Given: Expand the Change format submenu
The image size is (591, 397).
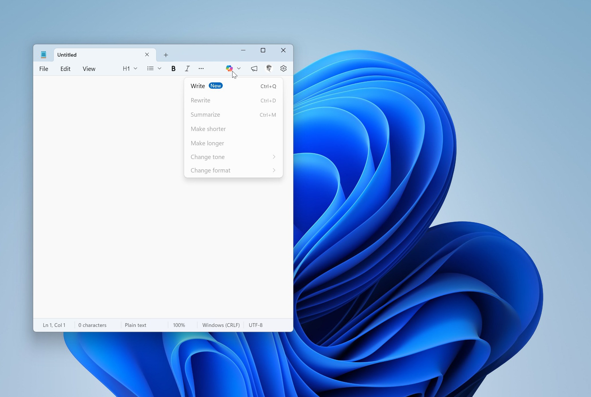Looking at the screenshot, I should 233,170.
